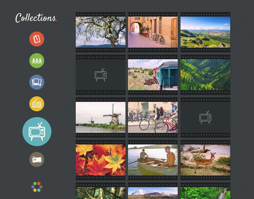Select the large teal television collection icon

click(x=37, y=131)
